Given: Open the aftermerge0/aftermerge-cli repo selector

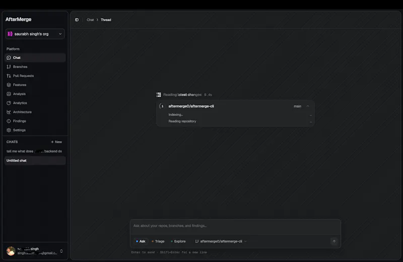Looking at the screenshot, I should pyautogui.click(x=221, y=241).
